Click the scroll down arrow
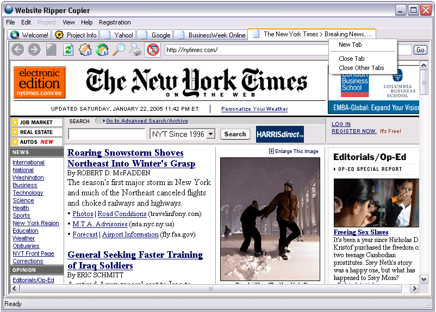The width and height of the screenshot is (436, 312). (423, 279)
